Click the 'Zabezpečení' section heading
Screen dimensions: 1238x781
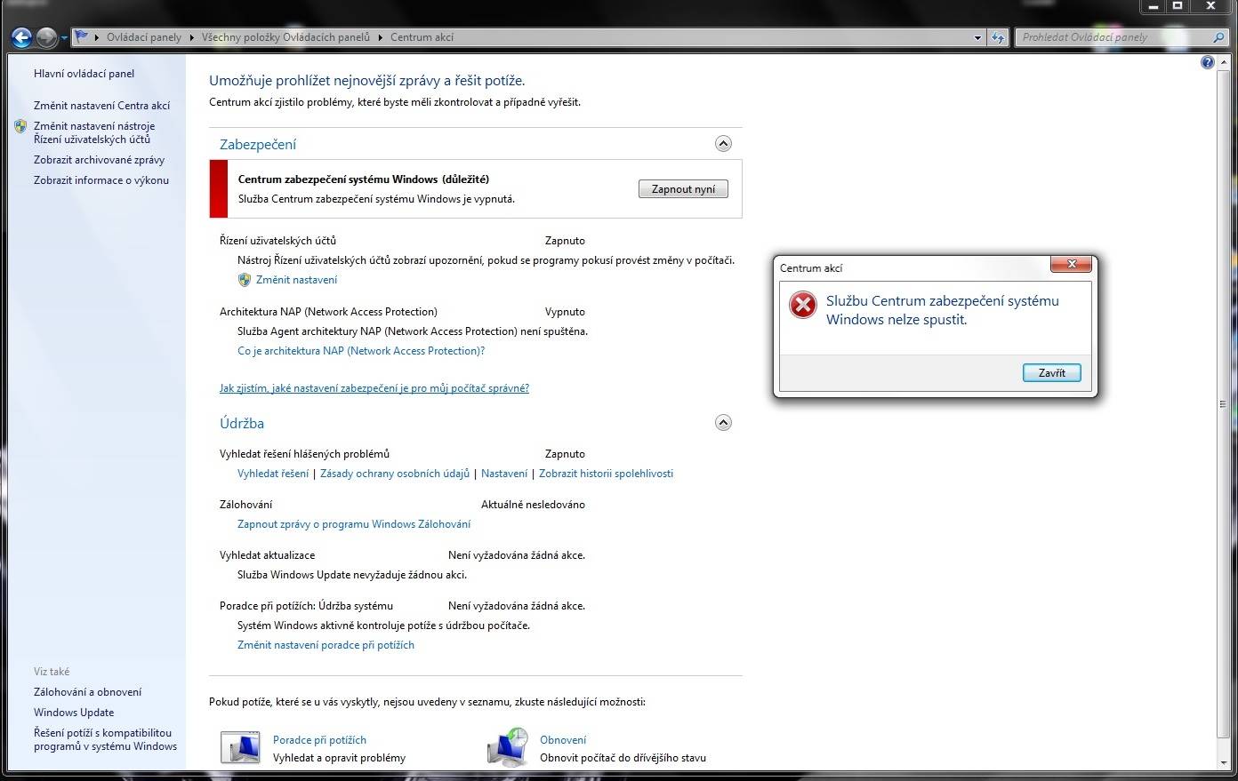point(258,145)
